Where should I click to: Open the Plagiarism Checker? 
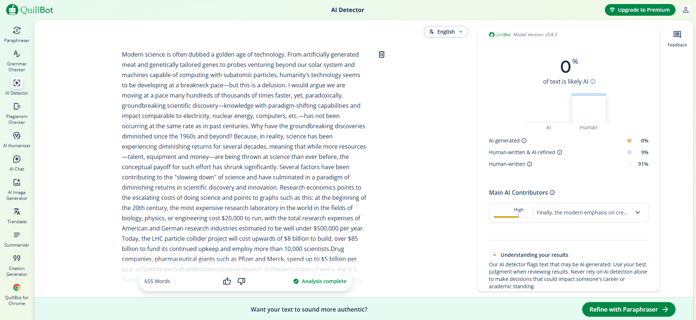pos(16,113)
